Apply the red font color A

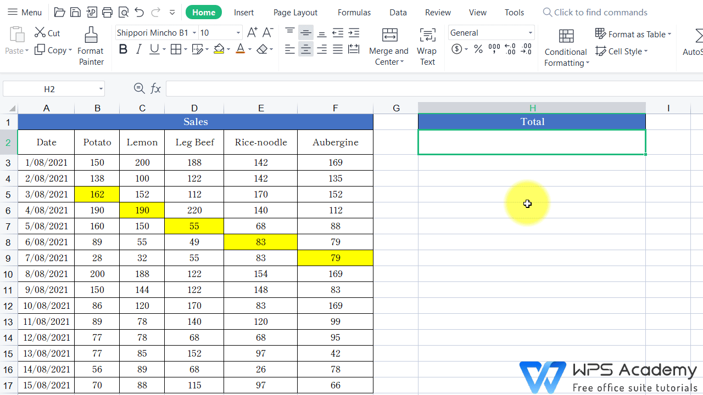point(240,50)
